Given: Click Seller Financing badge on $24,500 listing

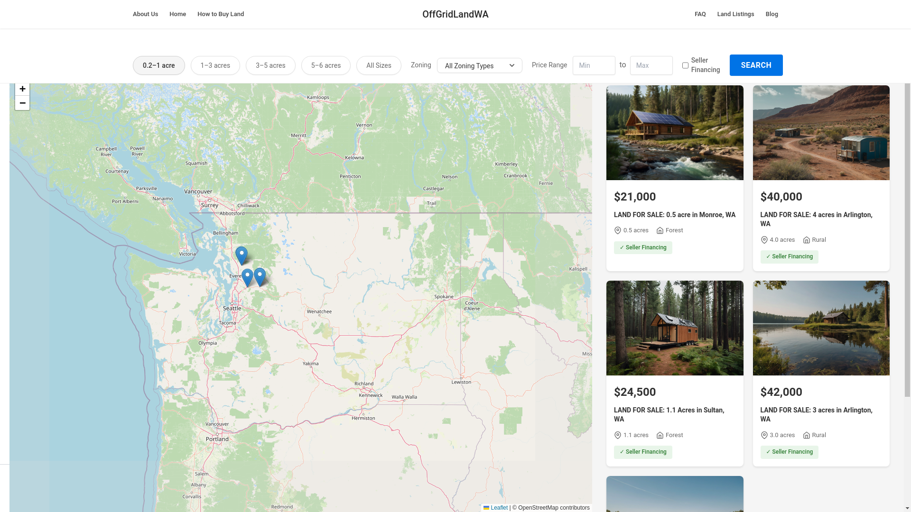Looking at the screenshot, I should [x=643, y=452].
